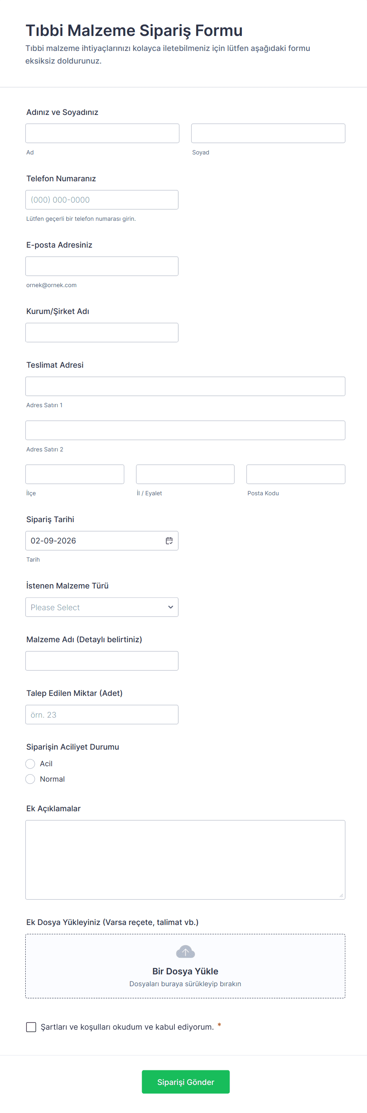Focus the Telefon Numaranız phone field
Screen dimensions: 367x1113
pos(101,199)
